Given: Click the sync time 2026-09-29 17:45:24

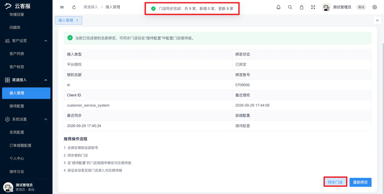Looking at the screenshot, I should click(84, 126).
